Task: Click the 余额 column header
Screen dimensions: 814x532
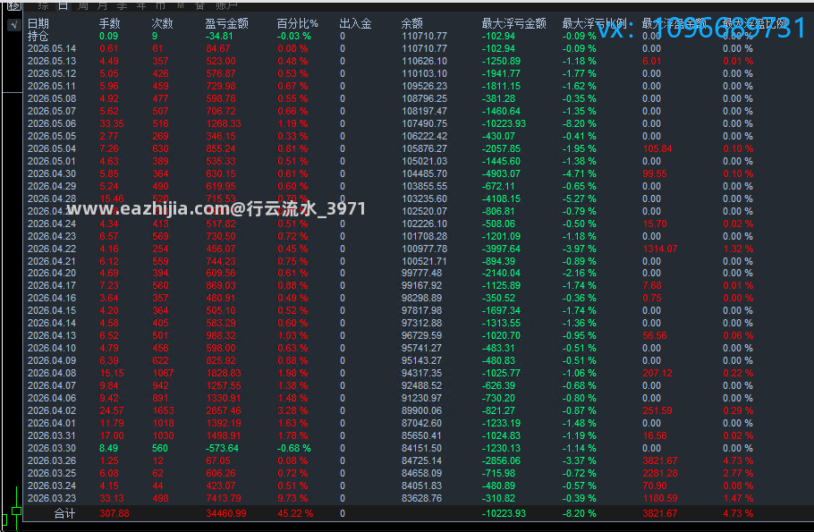Action: 412,23
